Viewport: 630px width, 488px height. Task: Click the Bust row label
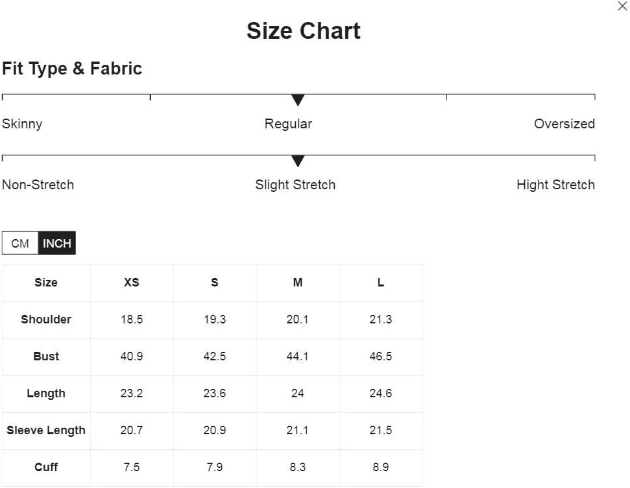coord(46,356)
